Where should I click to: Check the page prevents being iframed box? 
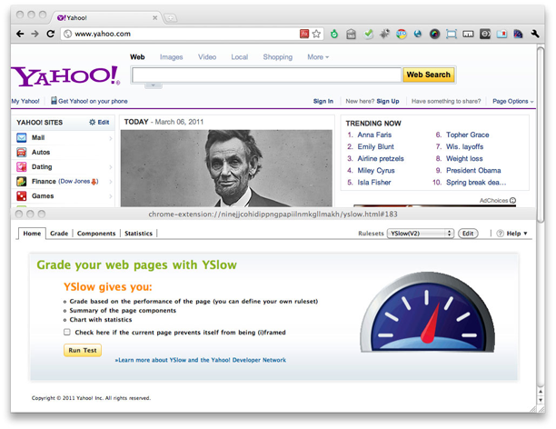pyautogui.click(x=67, y=332)
